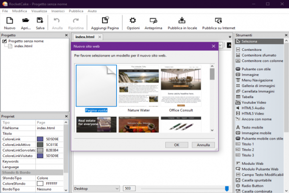
Task: Choose Galleria di immagini tool
Action: click(255, 86)
